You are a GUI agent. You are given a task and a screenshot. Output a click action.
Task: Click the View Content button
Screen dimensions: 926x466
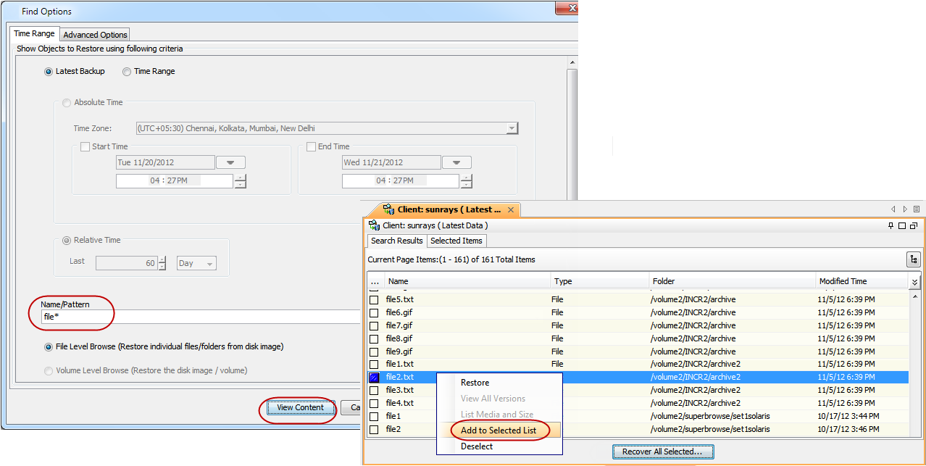click(x=300, y=408)
